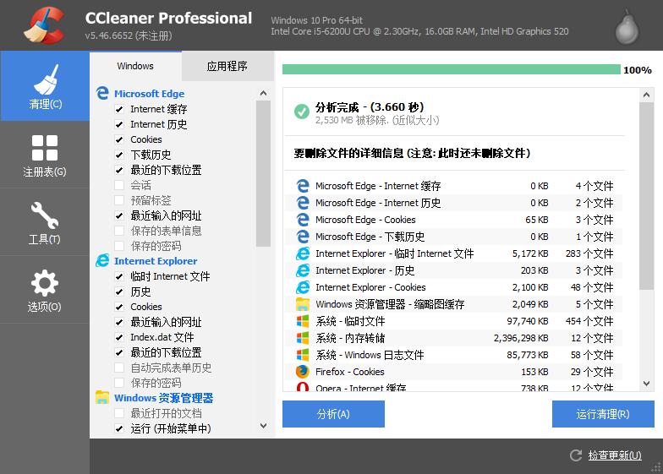Screen dimensions: 663x474
Task: Click folder icon for 缩略图缓存 result
Action: (x=303, y=304)
